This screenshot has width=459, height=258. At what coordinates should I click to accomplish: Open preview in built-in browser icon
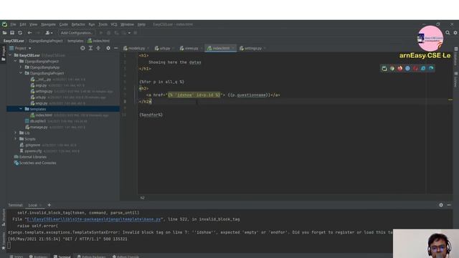(384, 69)
